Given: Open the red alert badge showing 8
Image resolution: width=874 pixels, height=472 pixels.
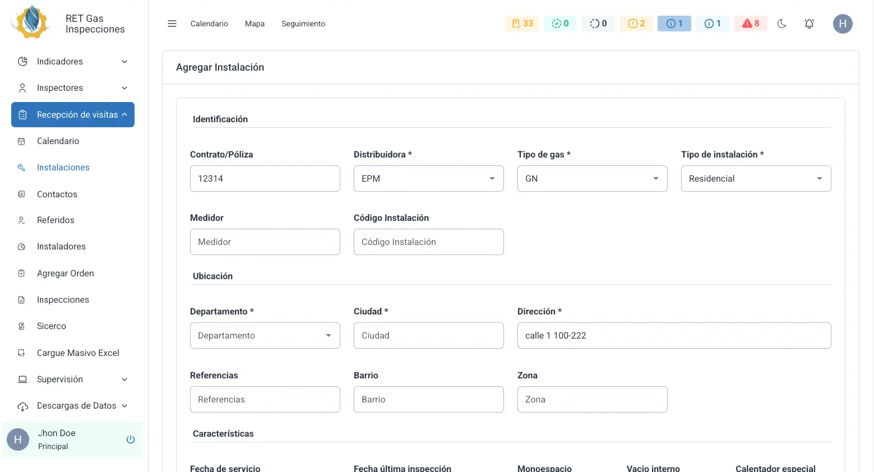Looking at the screenshot, I should pos(751,24).
